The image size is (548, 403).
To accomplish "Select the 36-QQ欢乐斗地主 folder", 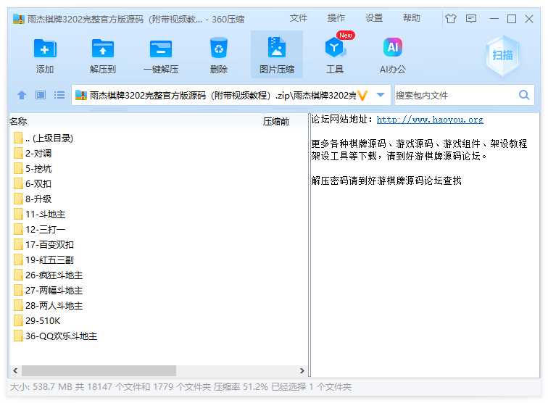I will tap(56, 336).
